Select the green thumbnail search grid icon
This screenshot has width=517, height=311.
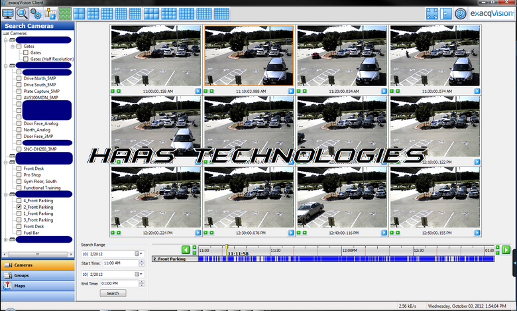[x=65, y=14]
